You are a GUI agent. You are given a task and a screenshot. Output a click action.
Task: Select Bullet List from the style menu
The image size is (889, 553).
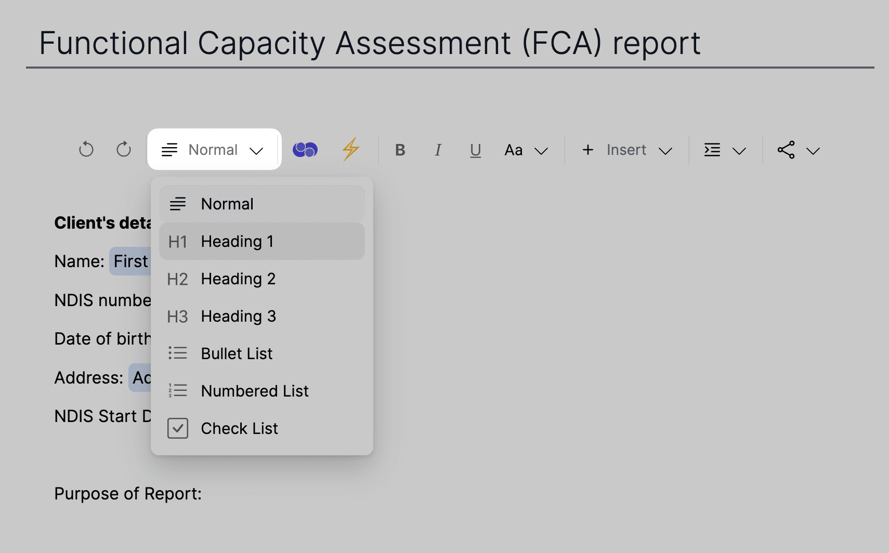[x=237, y=353]
